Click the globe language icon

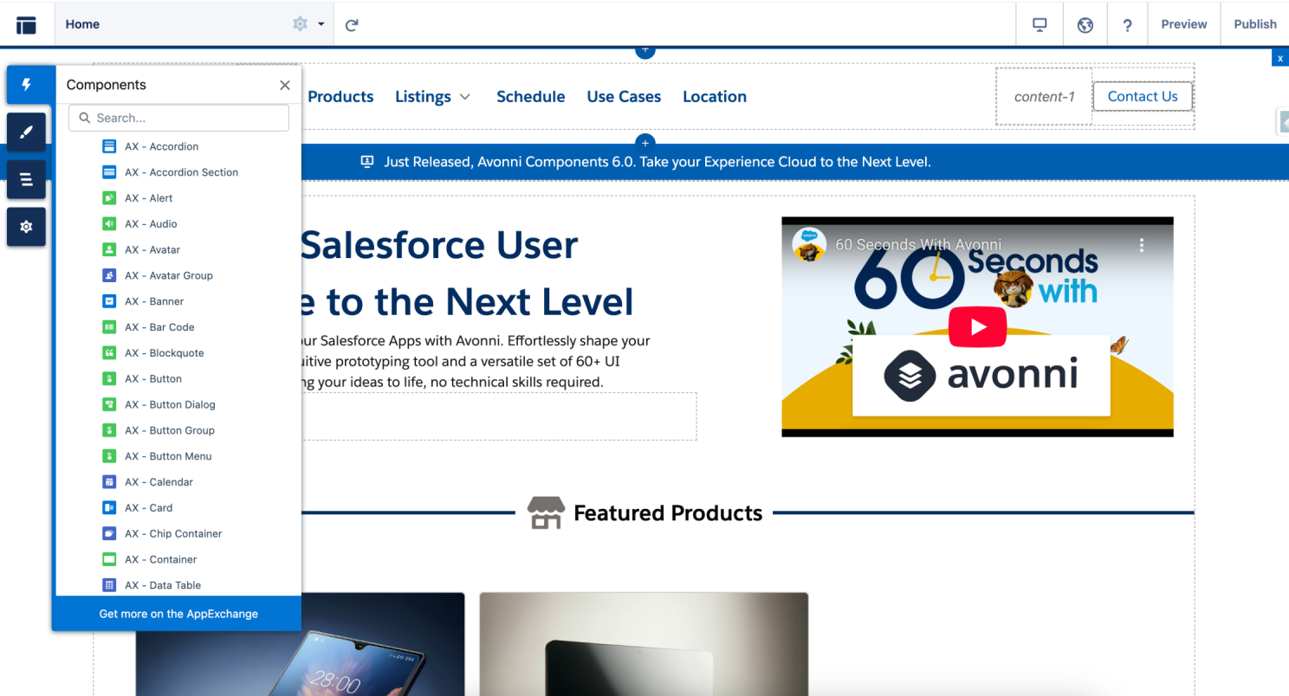point(1085,25)
